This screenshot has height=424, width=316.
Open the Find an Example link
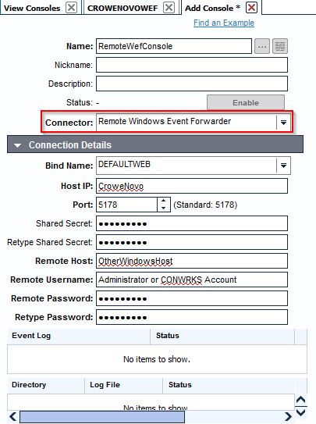coord(224,23)
